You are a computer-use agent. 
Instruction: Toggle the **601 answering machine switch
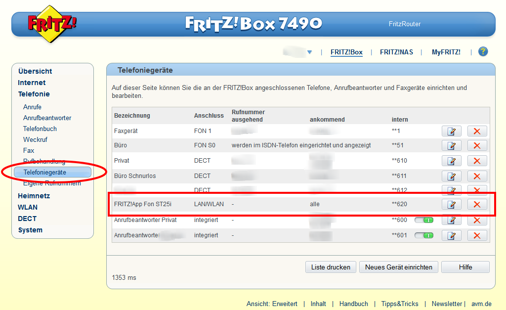click(x=424, y=235)
